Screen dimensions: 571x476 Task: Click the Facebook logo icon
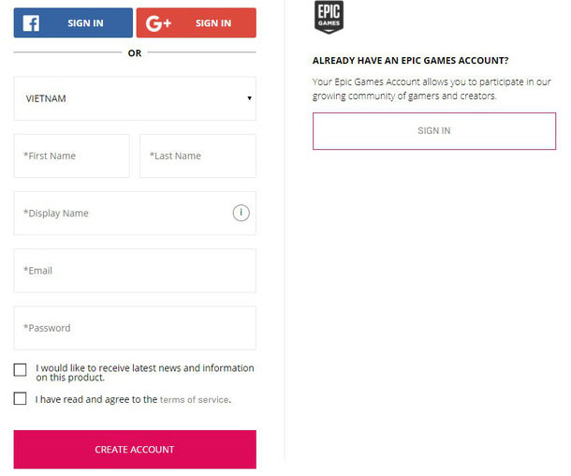coord(31,22)
